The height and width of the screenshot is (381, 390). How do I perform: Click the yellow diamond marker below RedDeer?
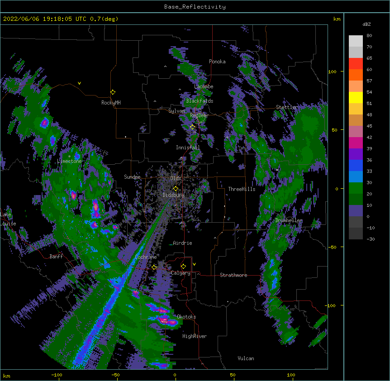tap(192, 127)
